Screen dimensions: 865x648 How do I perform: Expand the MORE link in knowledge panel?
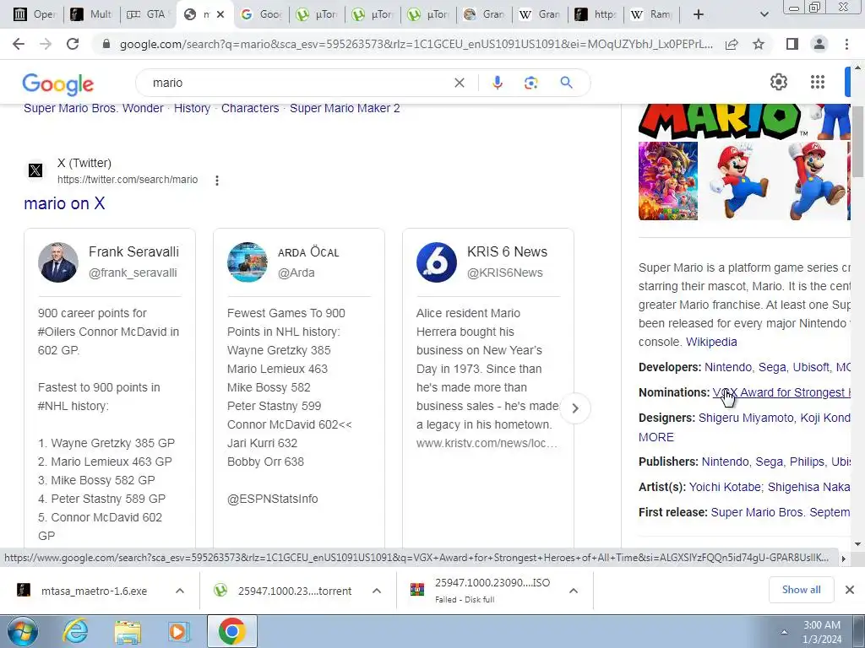pyautogui.click(x=656, y=437)
